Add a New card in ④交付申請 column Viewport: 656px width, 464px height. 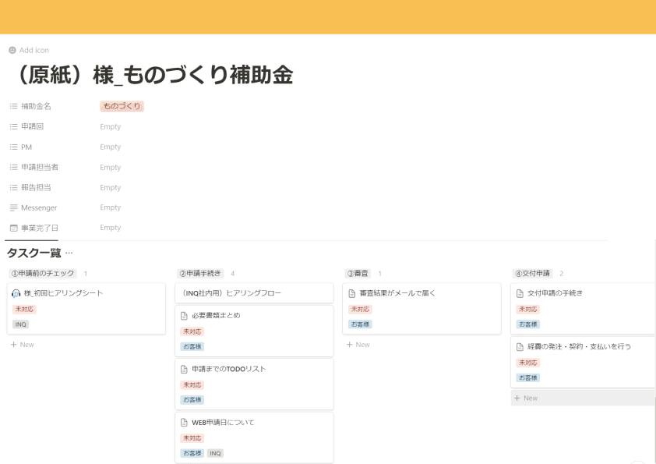[x=584, y=398]
